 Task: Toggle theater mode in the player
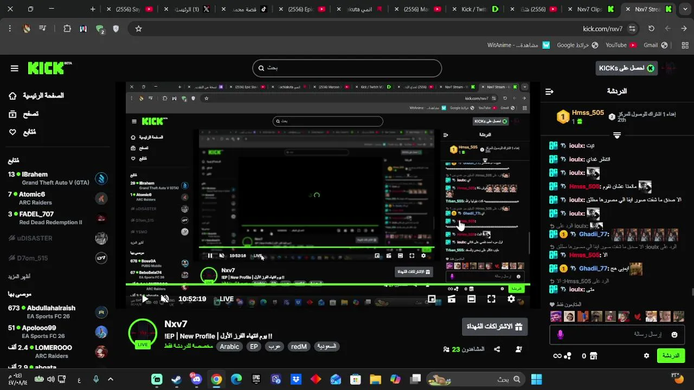click(x=471, y=299)
